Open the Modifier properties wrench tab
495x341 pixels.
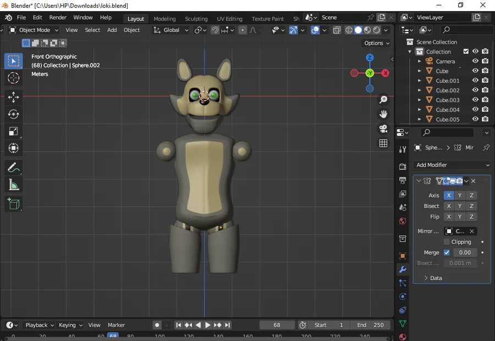pyautogui.click(x=403, y=269)
